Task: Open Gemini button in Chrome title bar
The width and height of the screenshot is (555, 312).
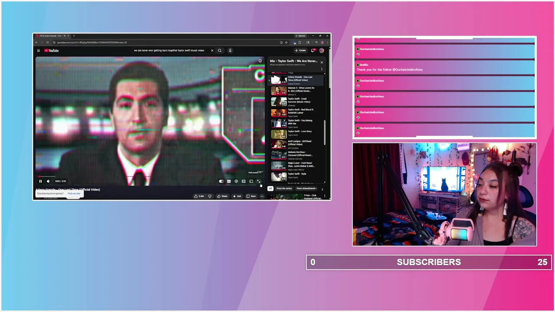Action: point(300,36)
